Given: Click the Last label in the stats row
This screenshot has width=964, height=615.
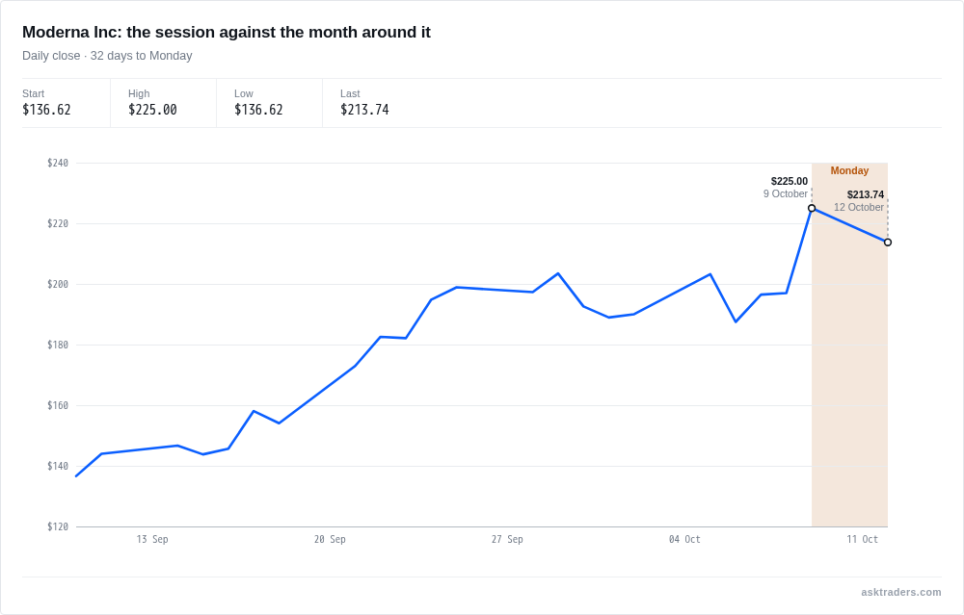Looking at the screenshot, I should (350, 93).
